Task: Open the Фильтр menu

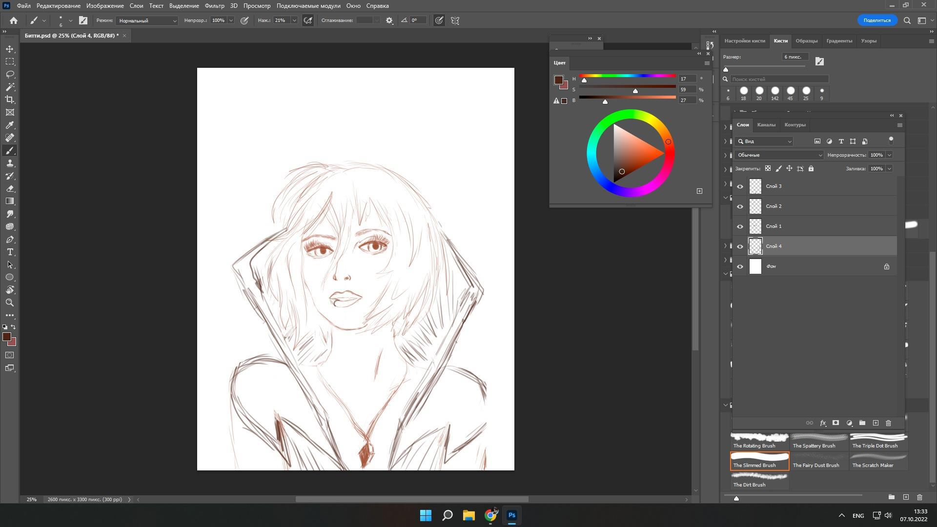Action: tap(214, 6)
